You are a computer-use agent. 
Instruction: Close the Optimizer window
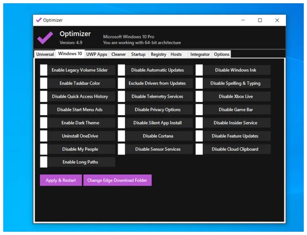point(277,20)
